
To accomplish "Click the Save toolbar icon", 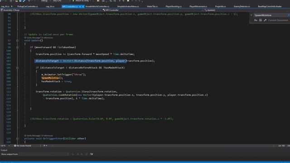I will tap(20, 1).
